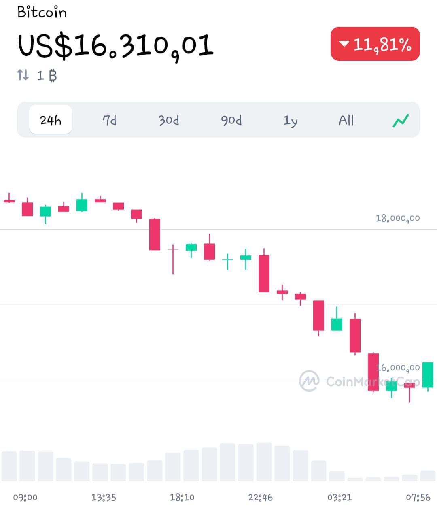This screenshot has height=515, width=437.
Task: Click the red down-triangle percentage icon
Action: pos(344,43)
